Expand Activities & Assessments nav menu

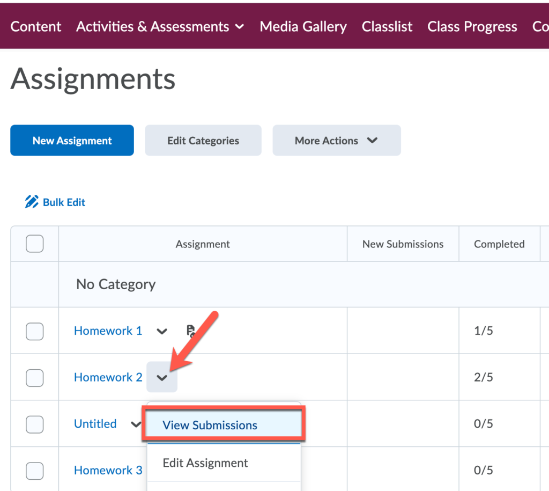coord(160,27)
